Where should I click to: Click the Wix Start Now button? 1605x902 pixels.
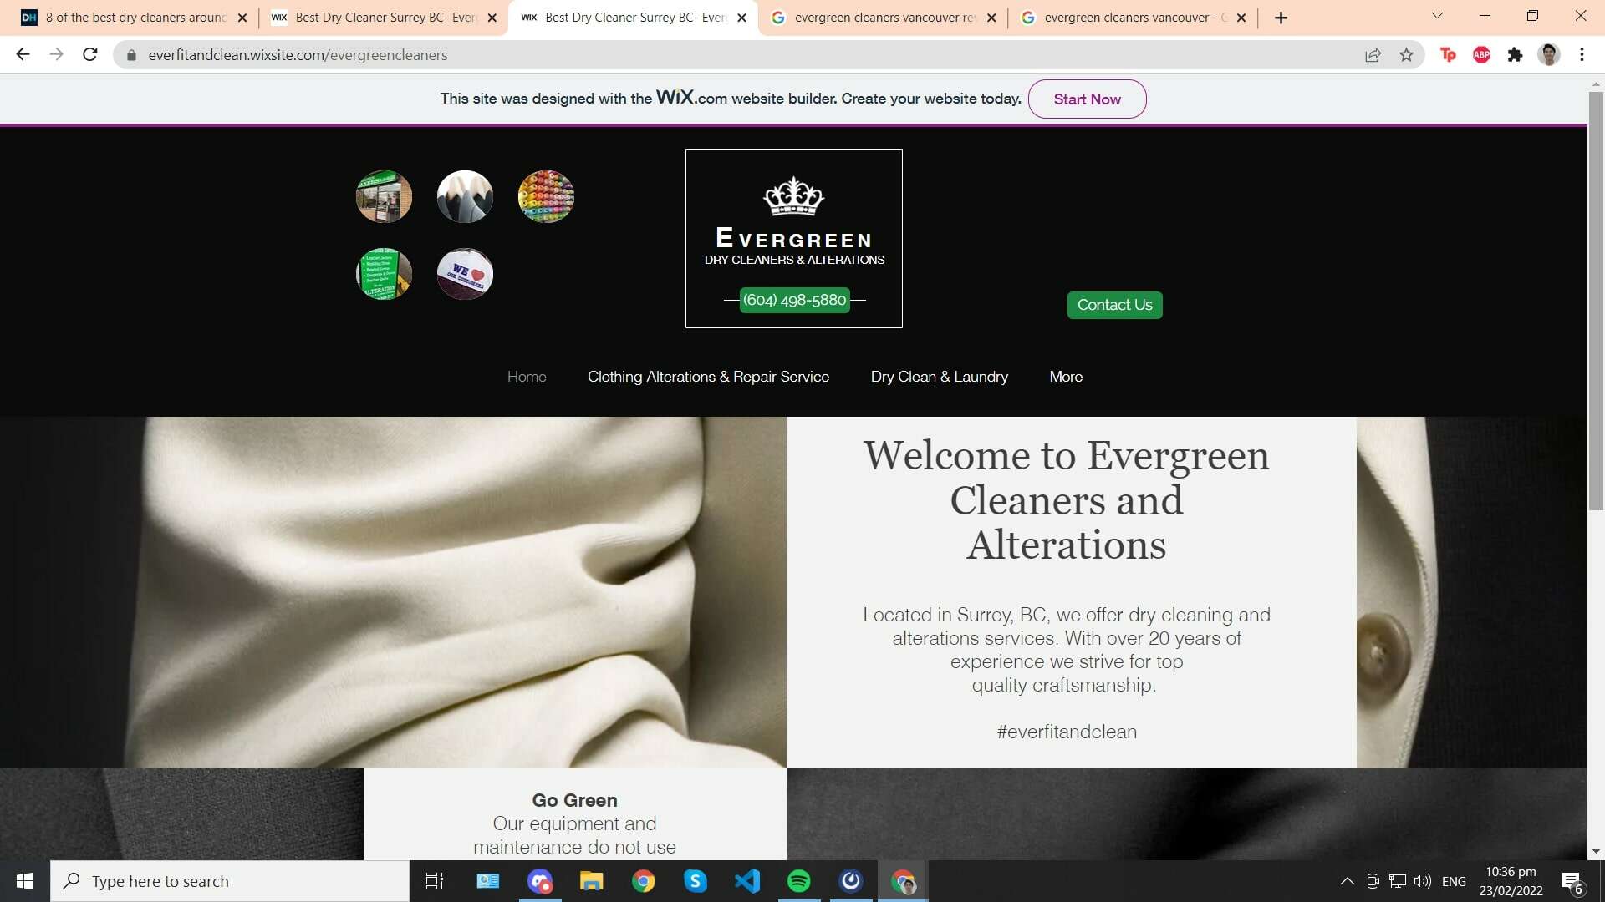pyautogui.click(x=1087, y=99)
